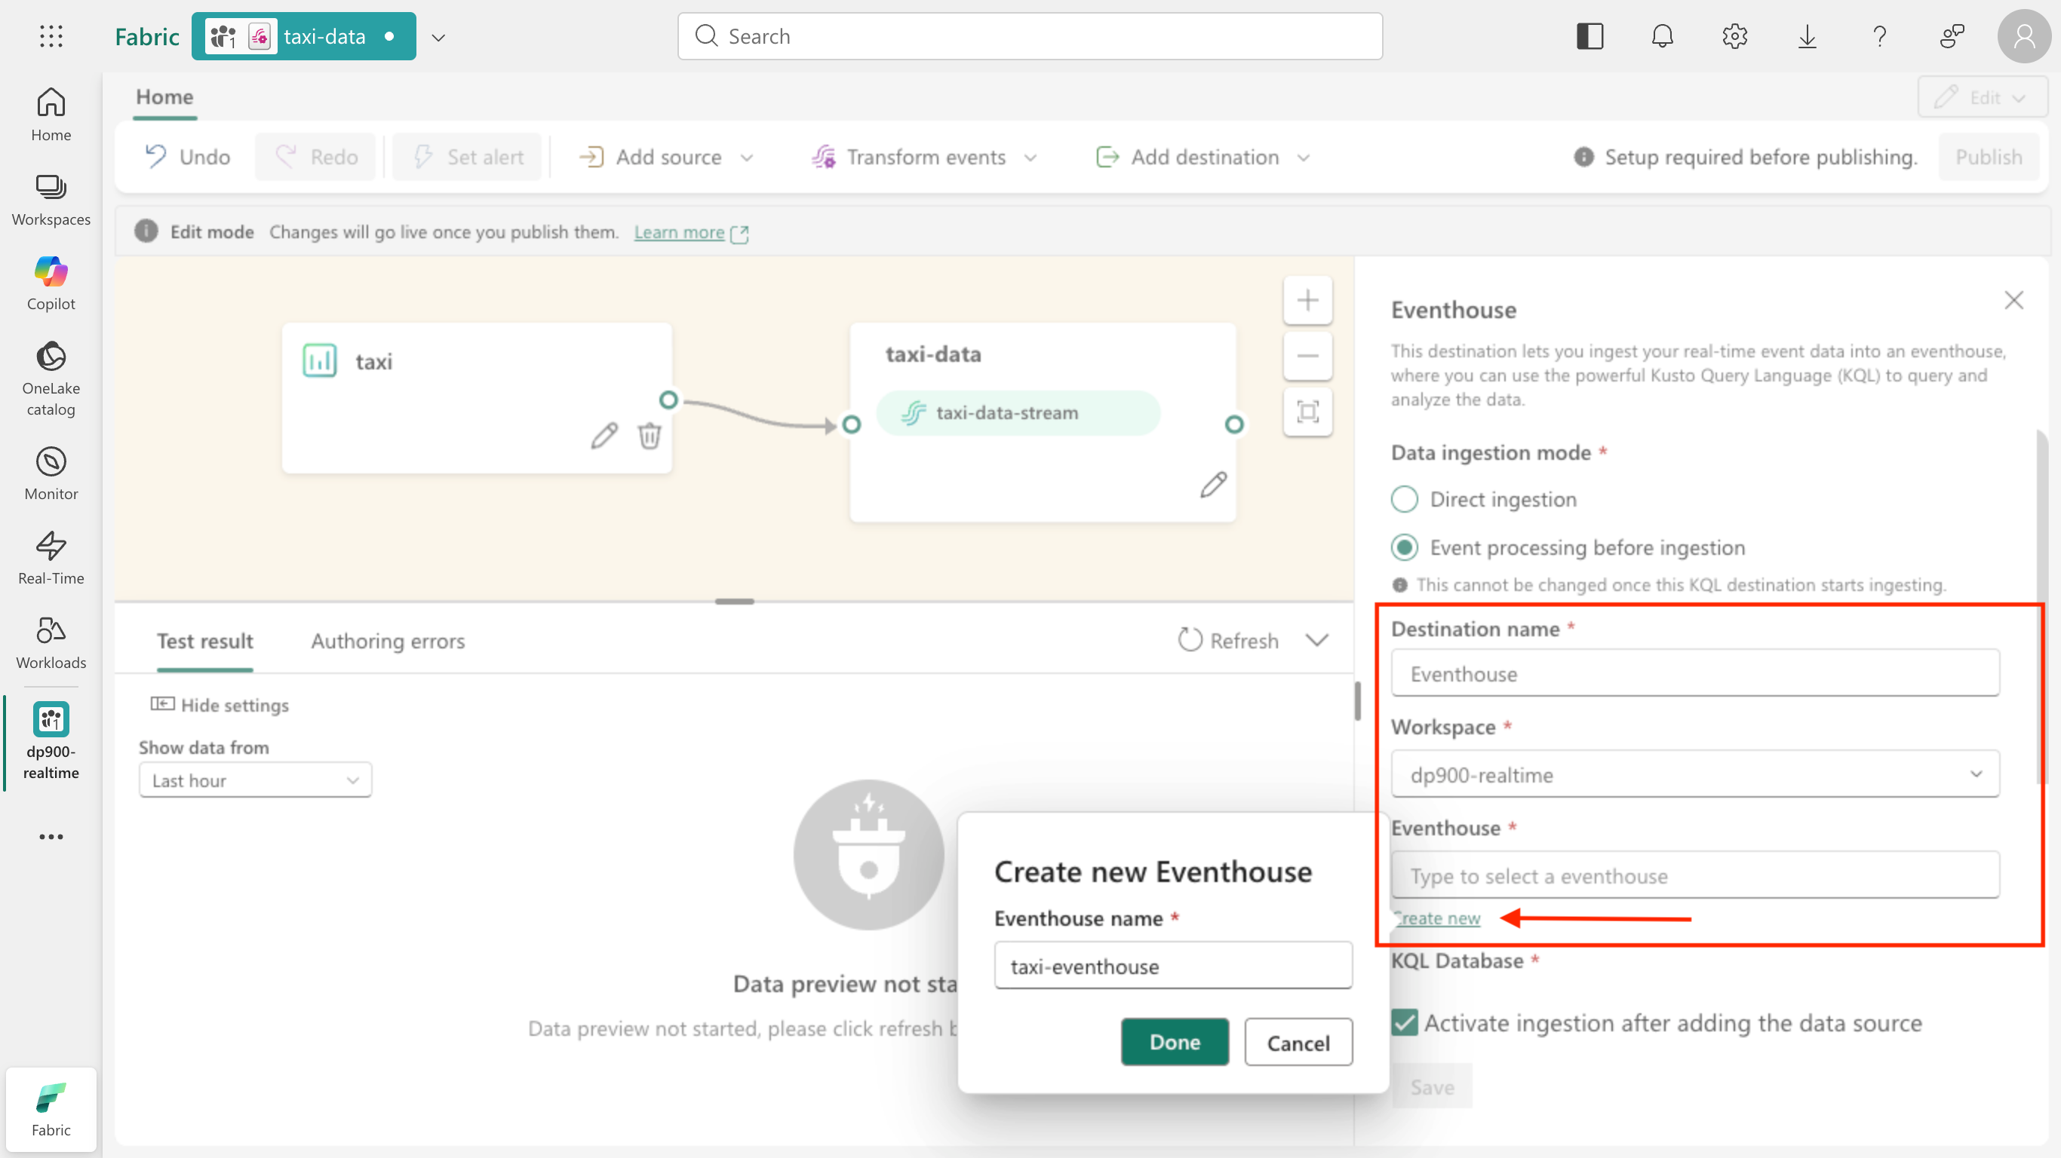2061x1158 pixels.
Task: Switch to the Test result tab
Action: click(x=205, y=641)
